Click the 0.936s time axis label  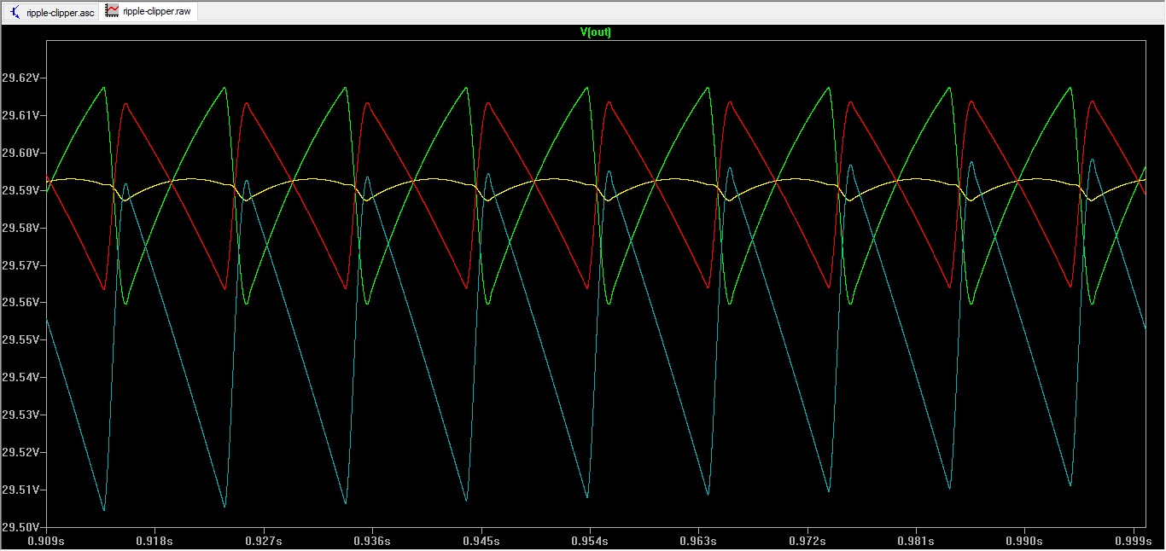coord(372,542)
